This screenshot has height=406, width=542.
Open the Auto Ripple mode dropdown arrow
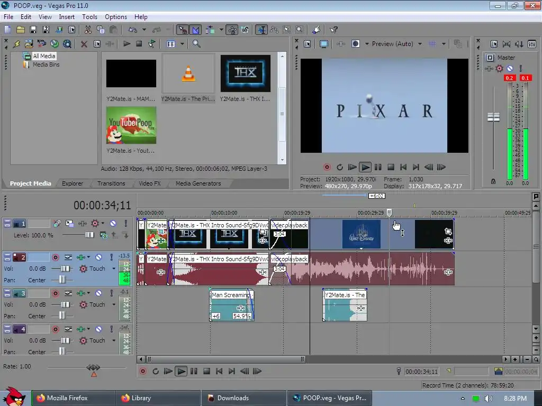221,30
